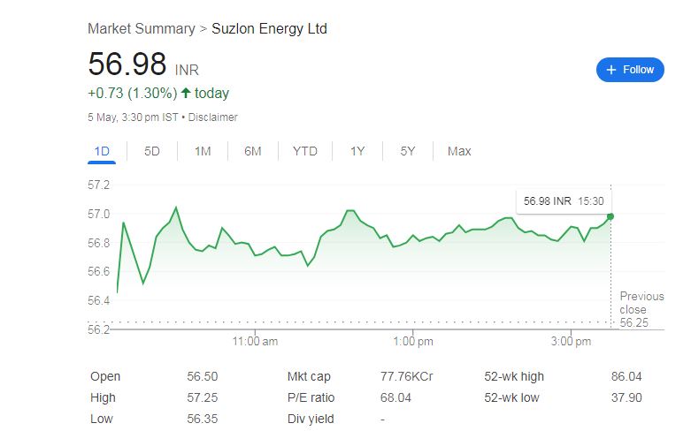The width and height of the screenshot is (691, 446).
Task: Click the 1:00 pm axis marker
Action: [413, 341]
